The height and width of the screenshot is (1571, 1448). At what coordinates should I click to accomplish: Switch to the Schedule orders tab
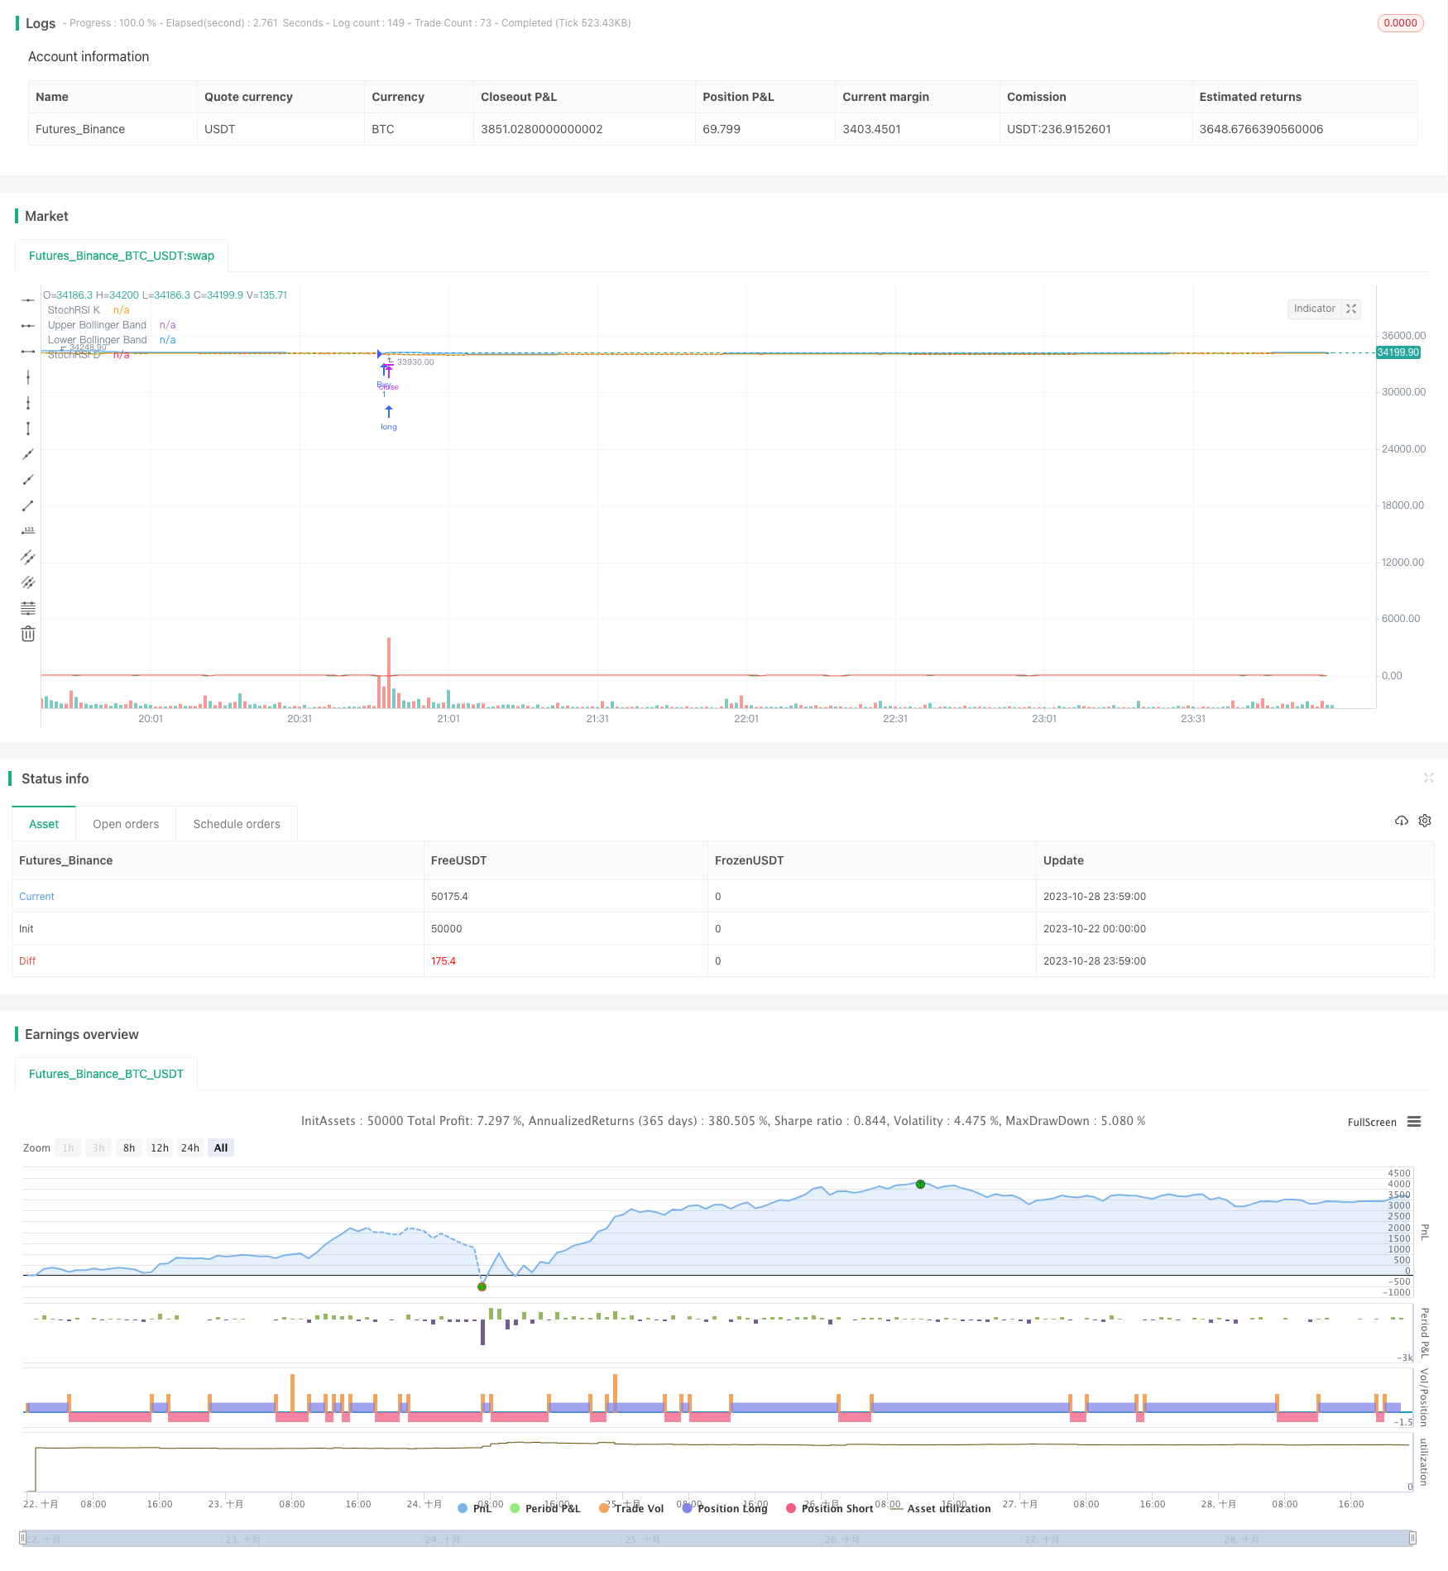click(x=237, y=824)
